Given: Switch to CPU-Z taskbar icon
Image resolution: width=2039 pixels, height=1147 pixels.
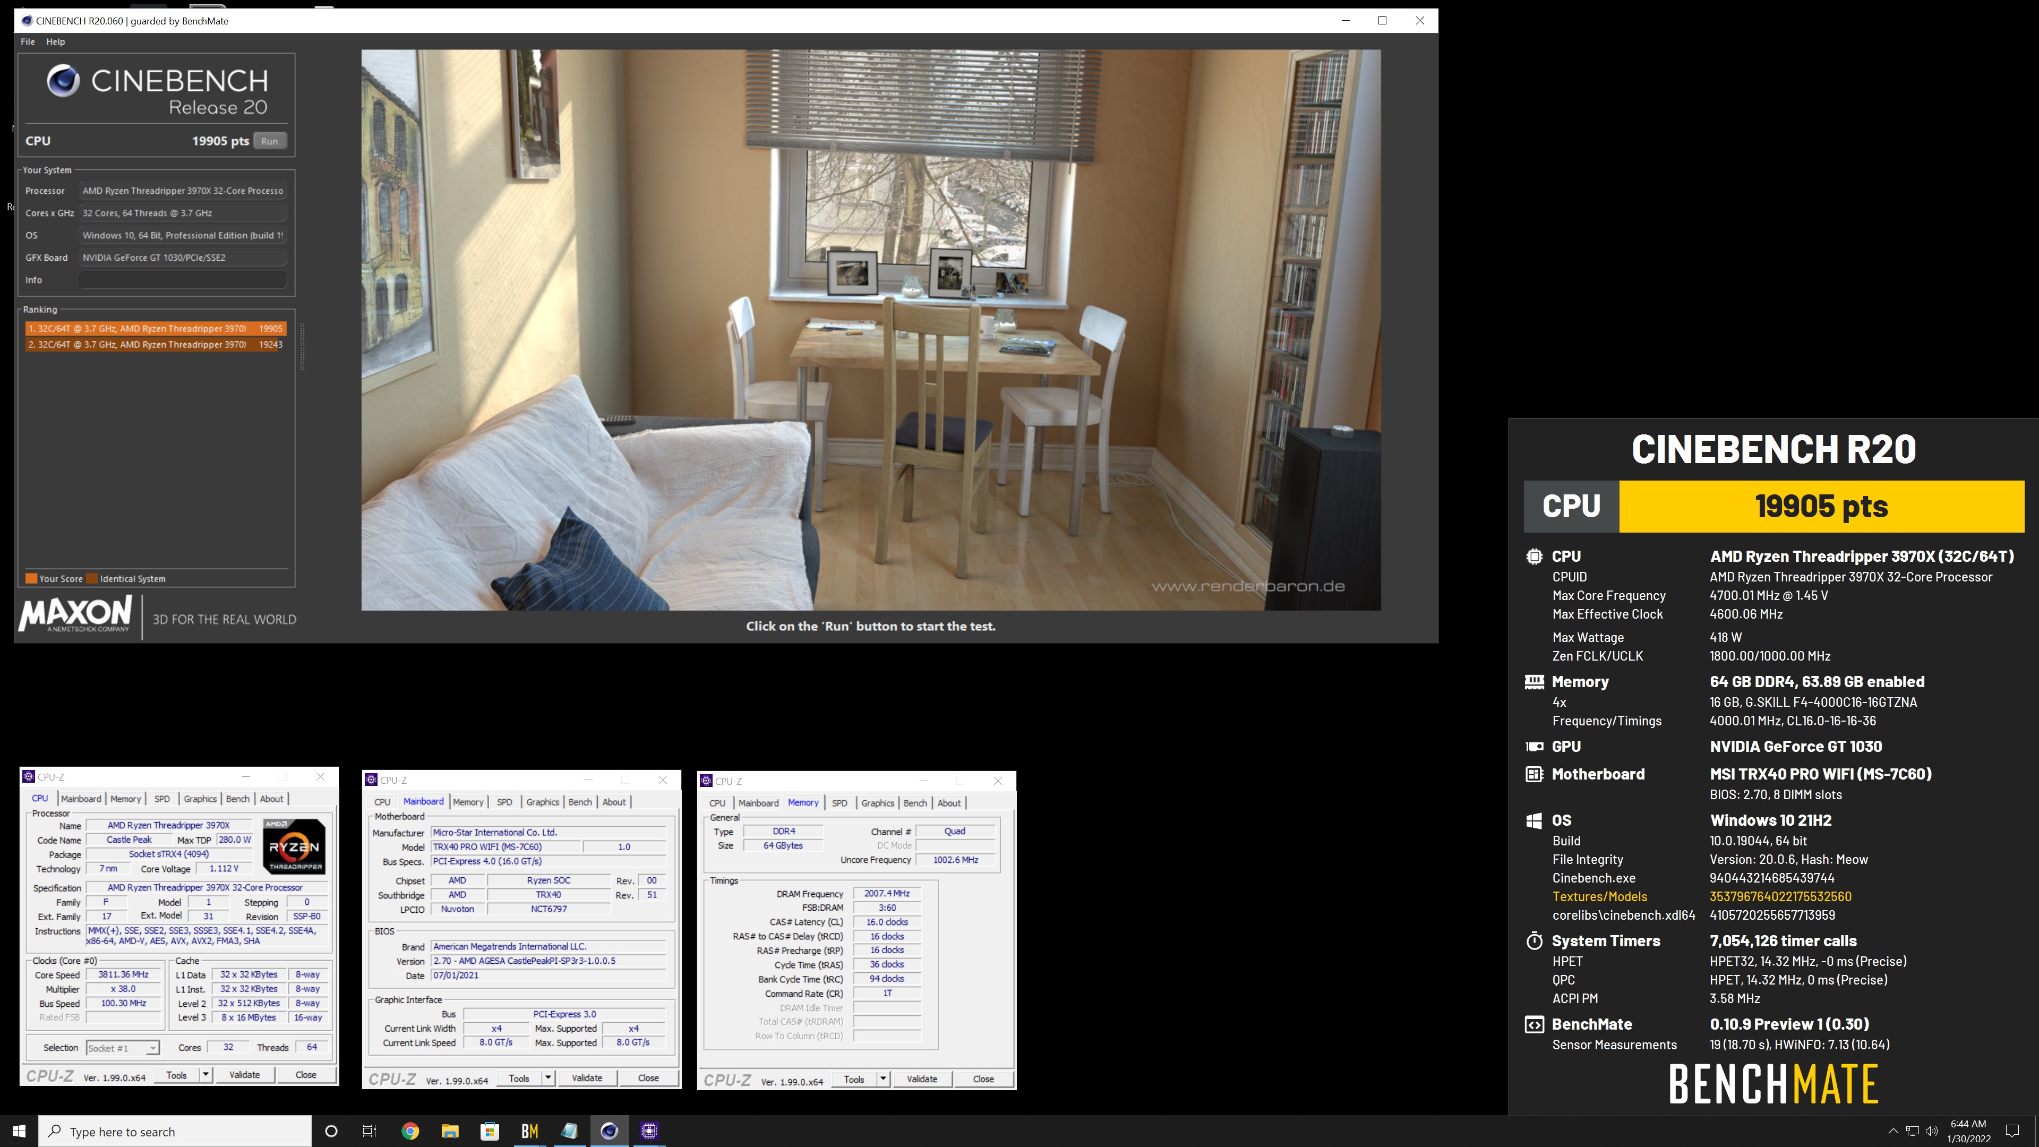Looking at the screenshot, I should click(x=649, y=1131).
